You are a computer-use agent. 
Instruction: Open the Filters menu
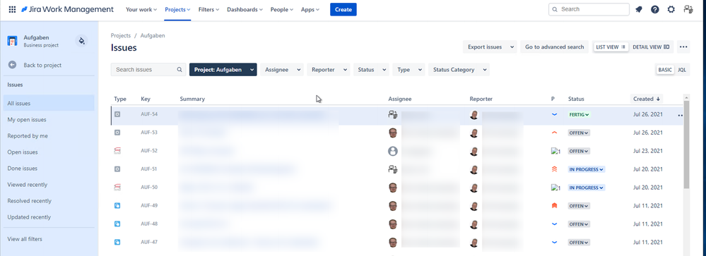[208, 9]
